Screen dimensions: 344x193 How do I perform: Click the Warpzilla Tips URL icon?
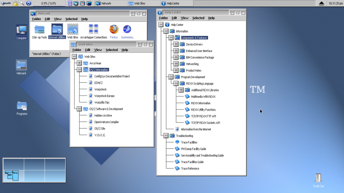pyautogui.click(x=91, y=102)
